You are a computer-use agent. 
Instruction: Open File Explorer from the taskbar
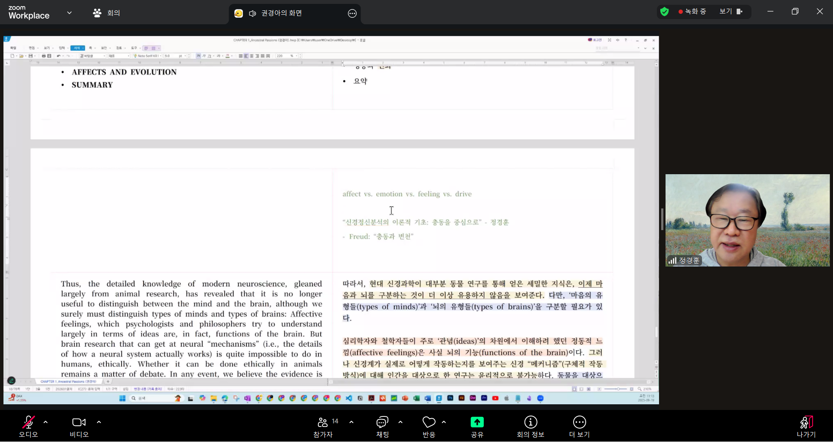tap(214, 398)
